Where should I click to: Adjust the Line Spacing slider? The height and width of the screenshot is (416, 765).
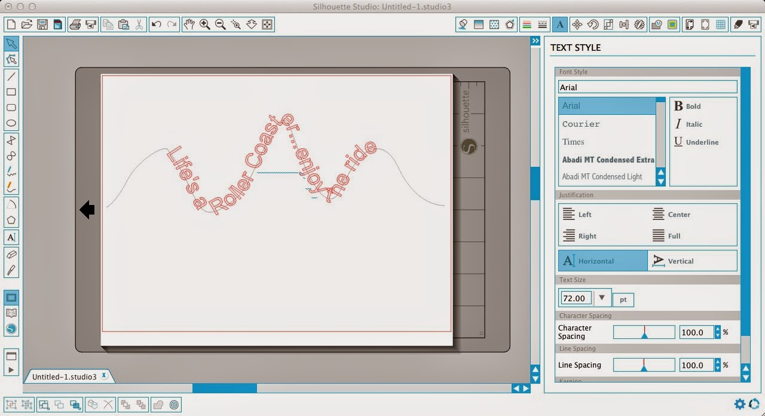[644, 365]
